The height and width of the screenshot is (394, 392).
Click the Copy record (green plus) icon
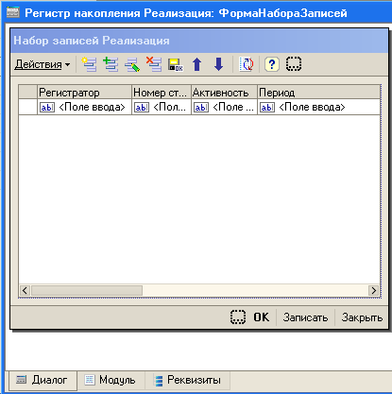111,64
